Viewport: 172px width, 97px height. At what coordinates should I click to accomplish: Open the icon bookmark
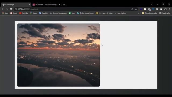(72, 13)
